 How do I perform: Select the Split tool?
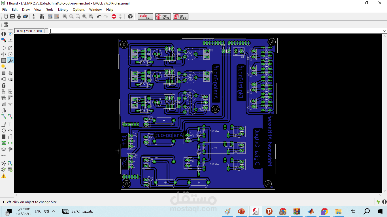click(x=4, y=104)
